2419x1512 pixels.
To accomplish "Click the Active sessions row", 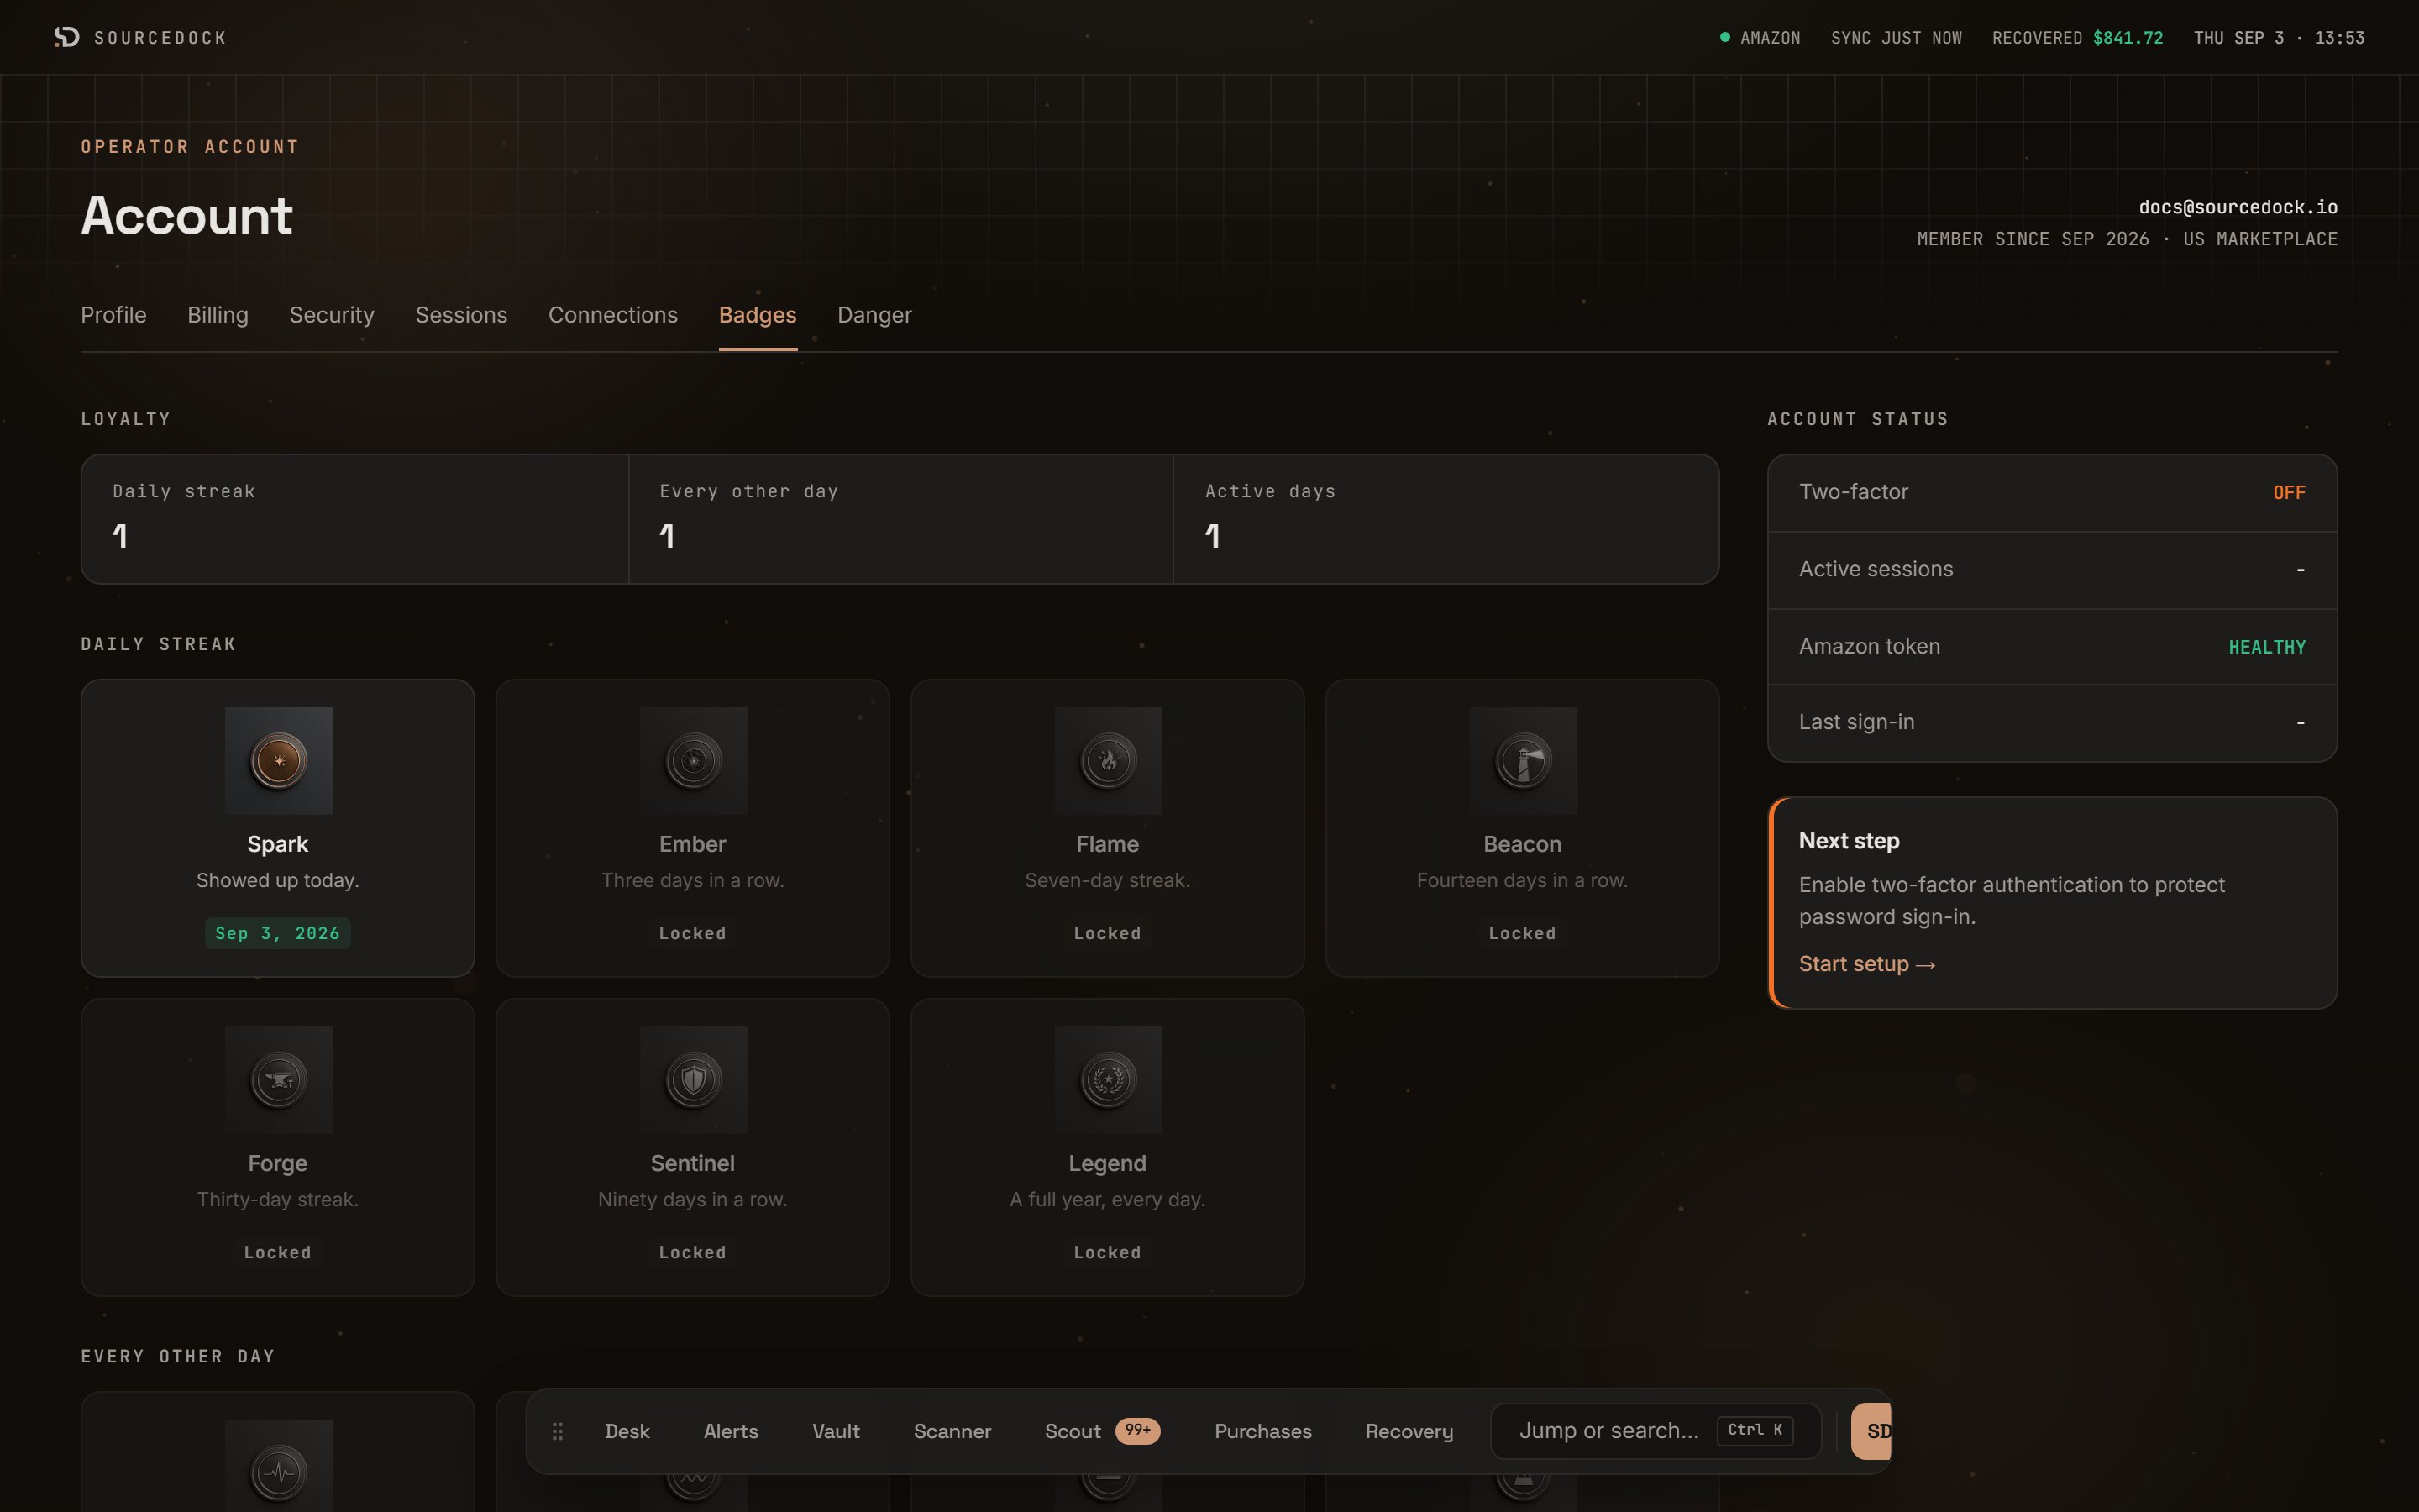I will coord(2052,570).
